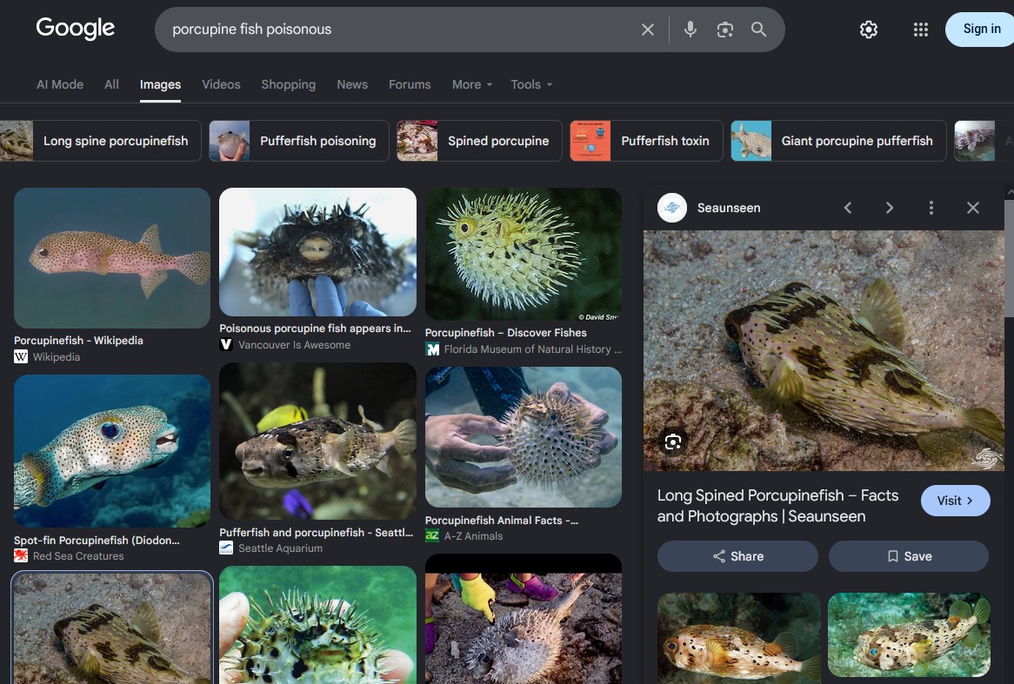The image size is (1014, 684).
Task: Click the Visit button for Seaunseen
Action: pos(955,501)
